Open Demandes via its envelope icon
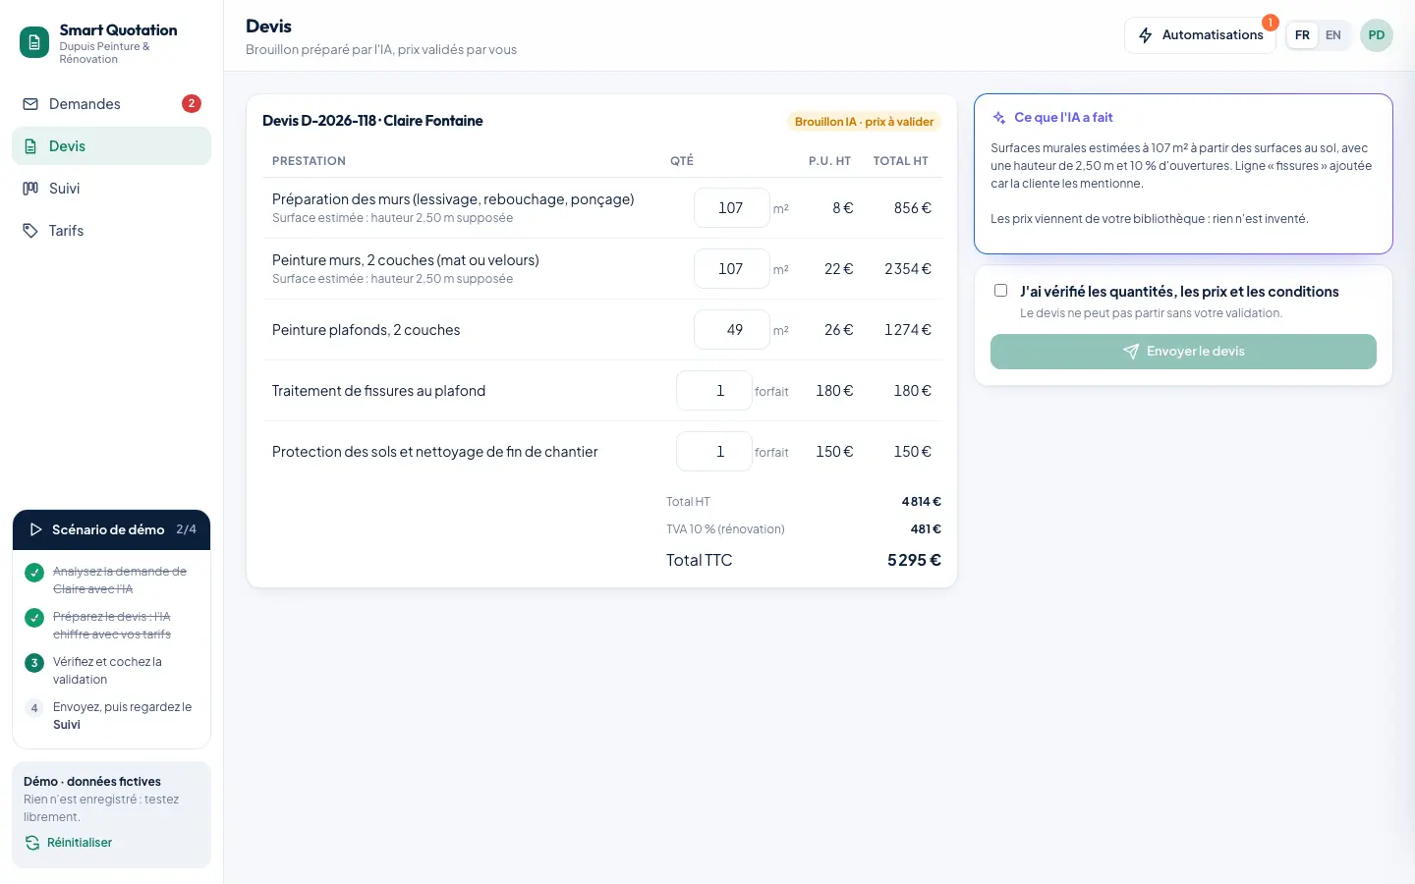1415x884 pixels. (x=30, y=104)
